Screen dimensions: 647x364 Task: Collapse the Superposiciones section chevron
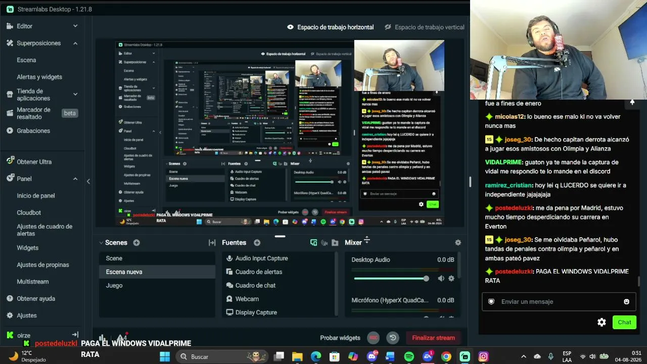(x=75, y=43)
